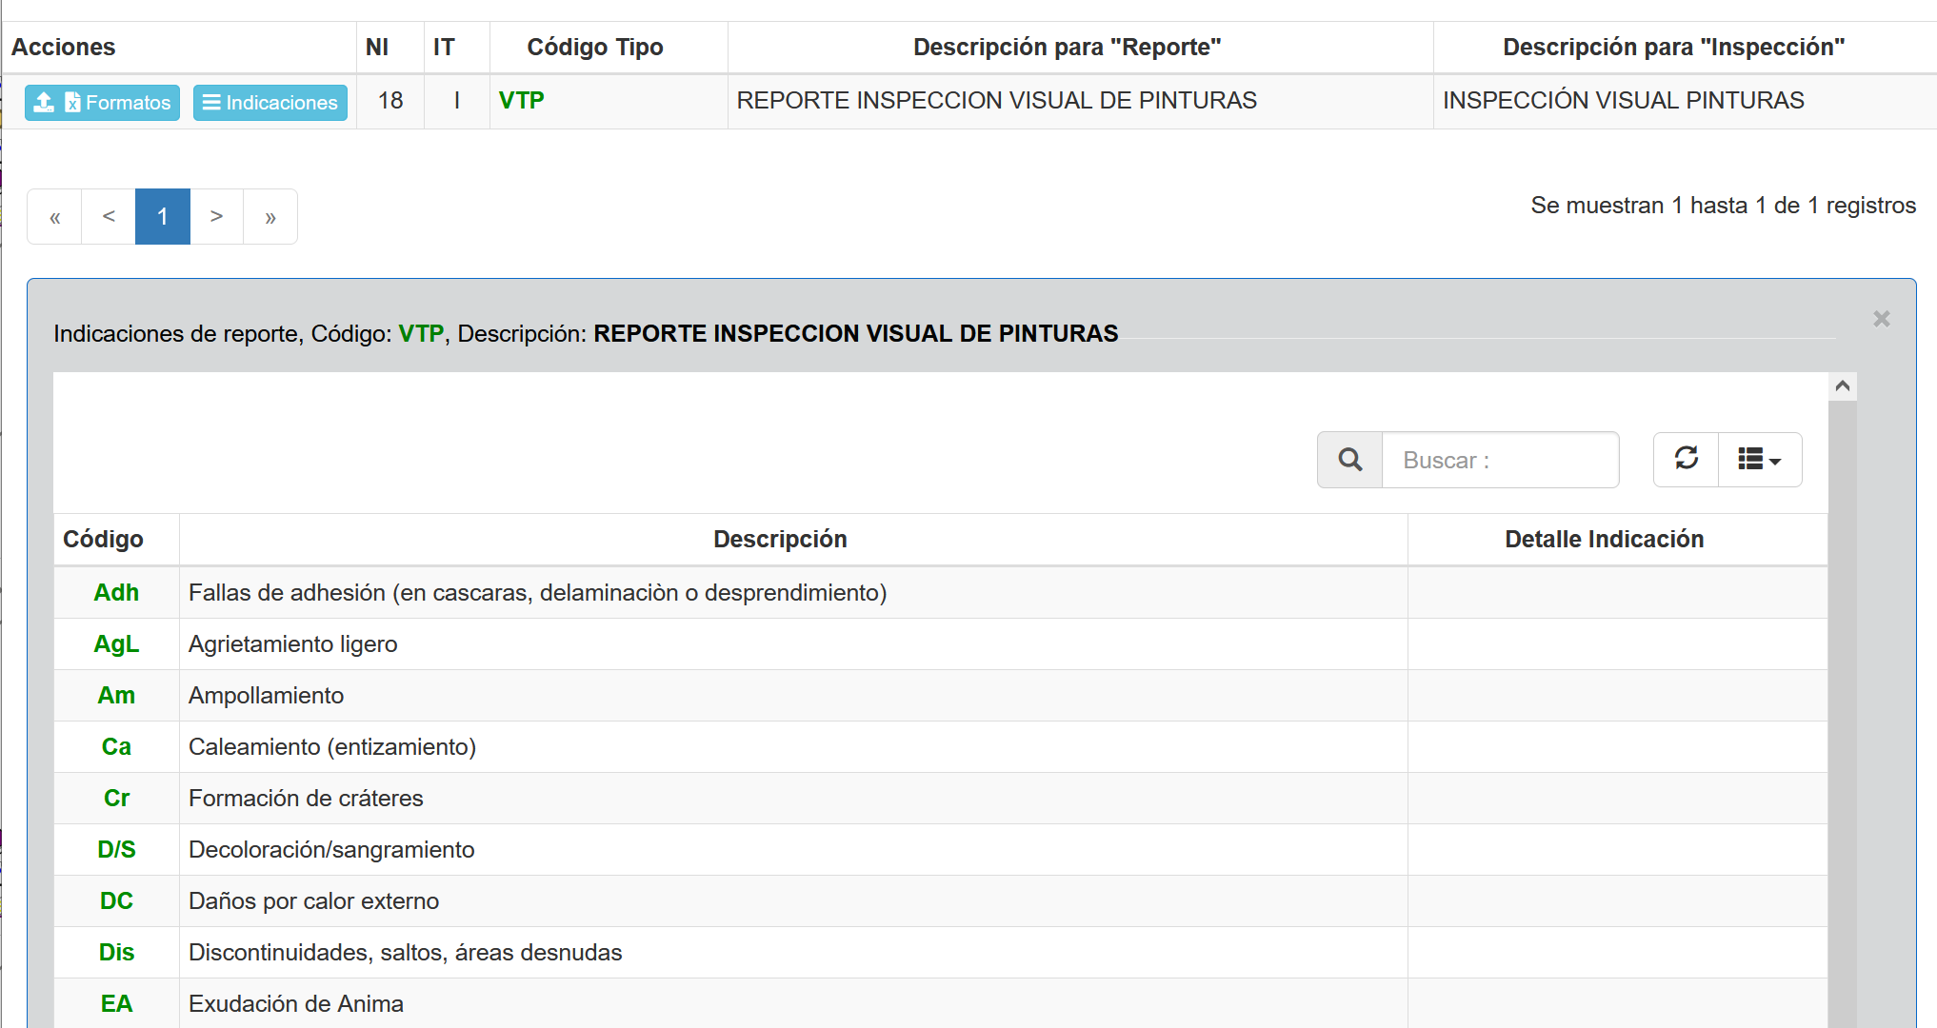The image size is (1937, 1028).
Task: Go to previous page of results
Action: [109, 217]
